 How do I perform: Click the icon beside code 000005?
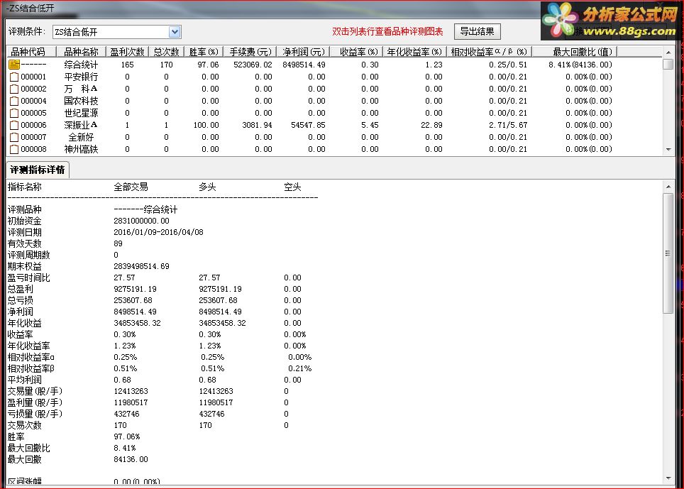pyautogui.click(x=14, y=113)
